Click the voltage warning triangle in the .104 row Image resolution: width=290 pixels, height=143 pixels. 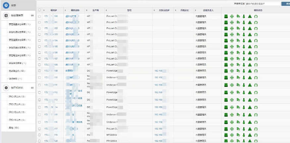(250, 41)
